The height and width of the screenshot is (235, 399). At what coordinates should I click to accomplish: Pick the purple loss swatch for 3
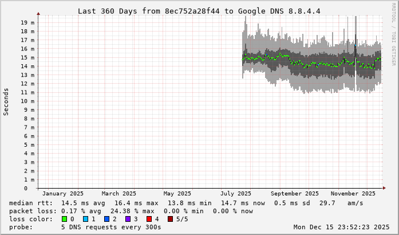tap(128, 219)
